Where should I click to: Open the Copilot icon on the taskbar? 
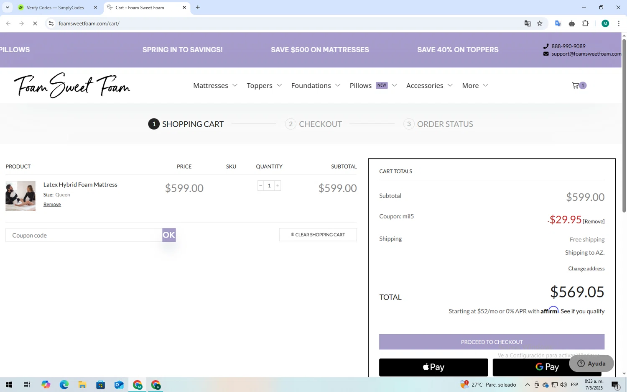46,385
